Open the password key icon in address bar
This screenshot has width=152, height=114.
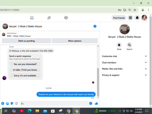click(119, 10)
